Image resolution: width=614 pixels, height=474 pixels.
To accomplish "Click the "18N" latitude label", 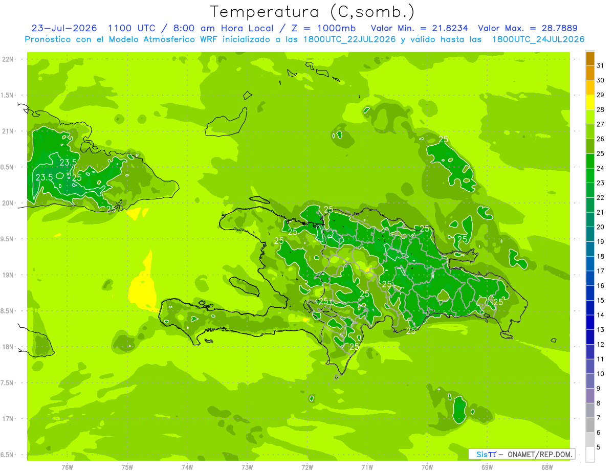I will click(9, 347).
